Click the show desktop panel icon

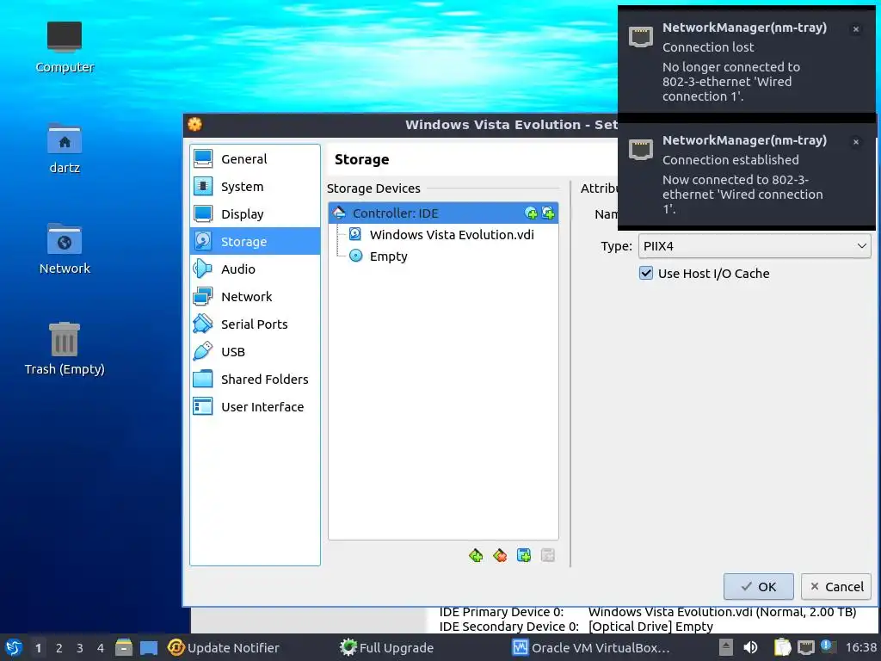149,647
